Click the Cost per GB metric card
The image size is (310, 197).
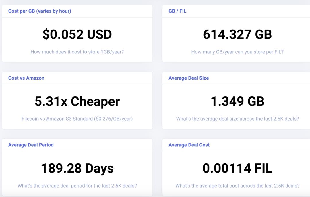(x=77, y=32)
